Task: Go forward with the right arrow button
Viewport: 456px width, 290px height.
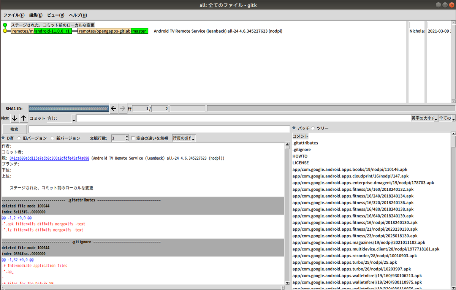Action: (122, 109)
